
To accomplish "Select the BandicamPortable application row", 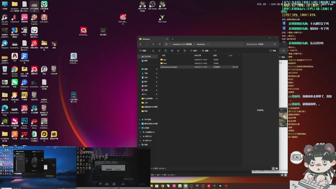I will coord(199,67).
